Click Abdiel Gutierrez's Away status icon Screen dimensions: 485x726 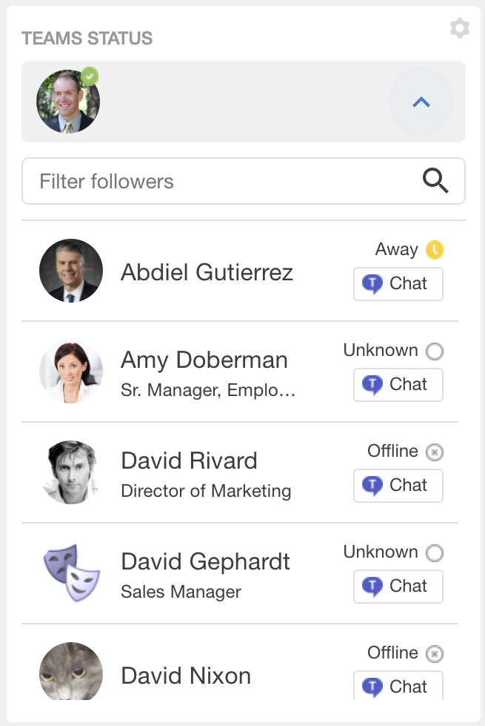tap(435, 250)
